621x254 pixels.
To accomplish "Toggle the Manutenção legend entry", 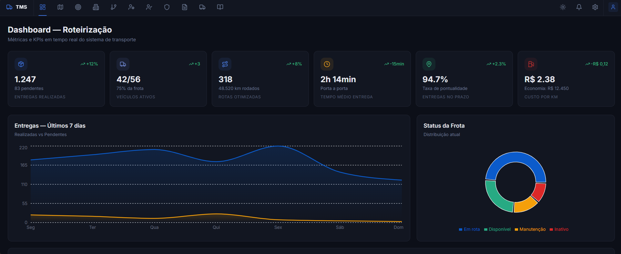I will tap(530, 230).
